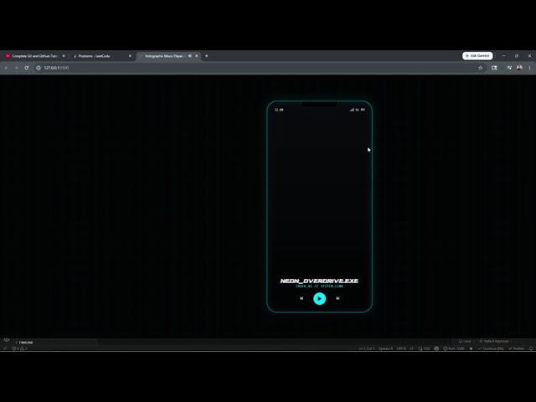
Task: Change indentation via Spaces: 4
Action: 385,348
